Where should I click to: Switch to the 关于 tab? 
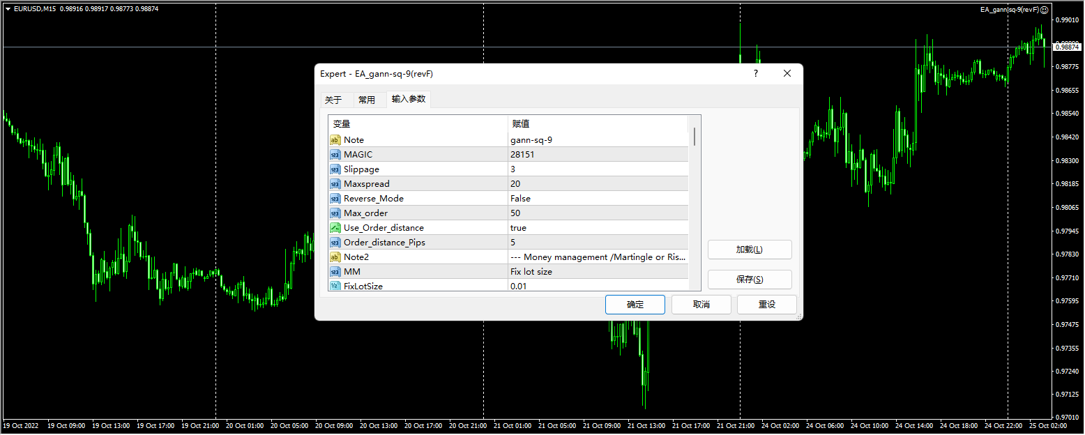click(x=333, y=100)
